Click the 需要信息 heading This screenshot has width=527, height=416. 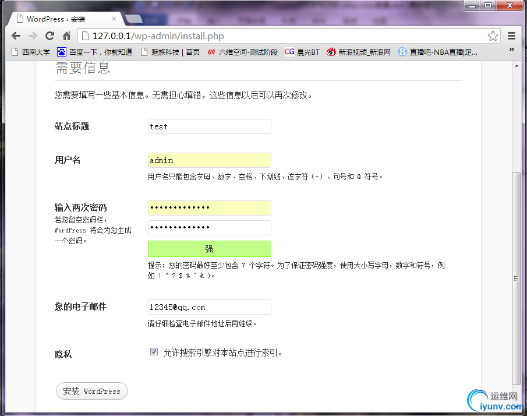[83, 68]
